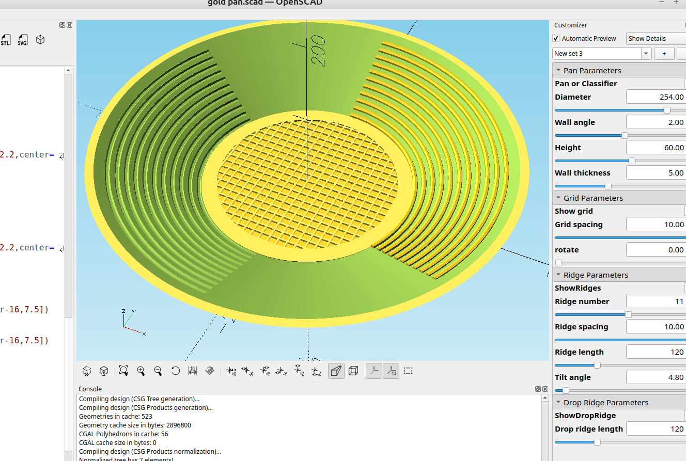Screen dimensions: 686x461
Task: Open the New set 3 dropdown
Action: pyautogui.click(x=646, y=53)
